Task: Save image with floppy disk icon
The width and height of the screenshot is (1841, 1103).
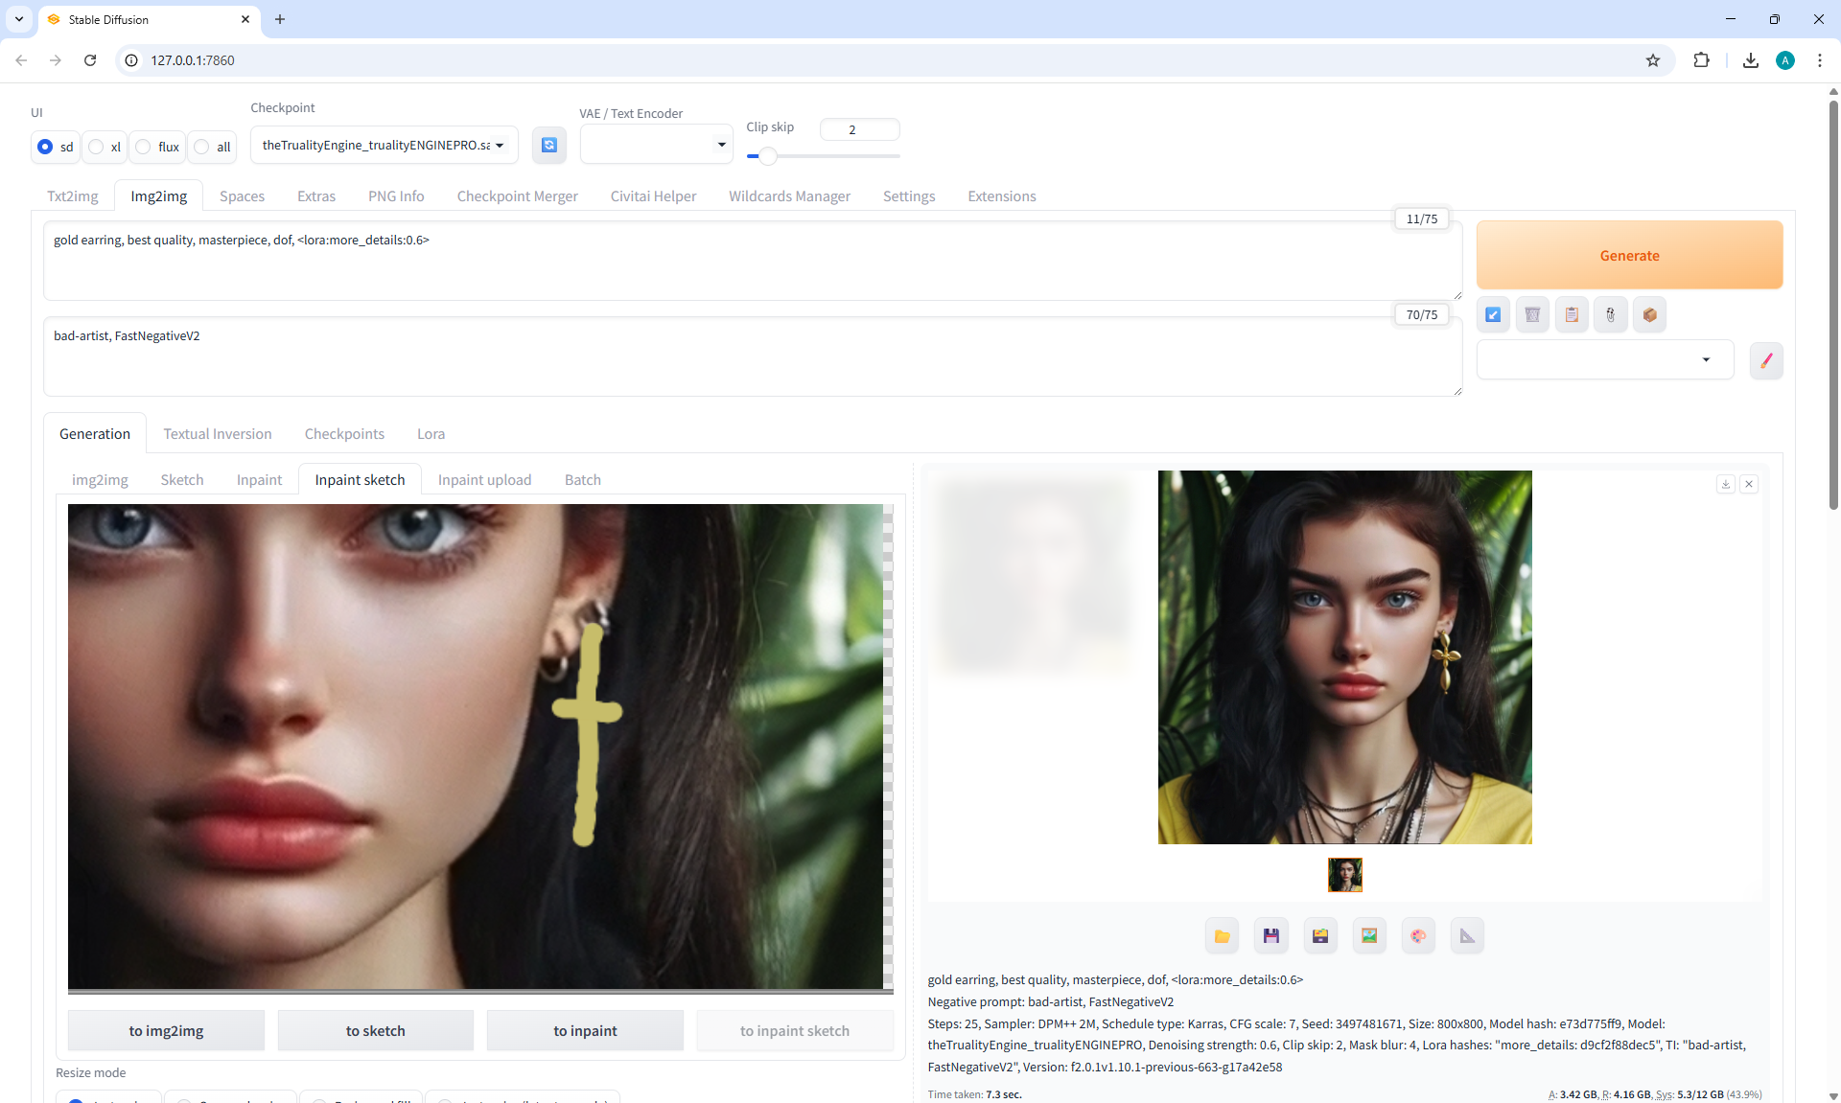Action: tap(1270, 935)
